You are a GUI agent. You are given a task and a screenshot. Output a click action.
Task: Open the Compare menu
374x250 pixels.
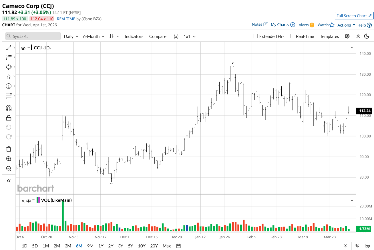click(158, 36)
